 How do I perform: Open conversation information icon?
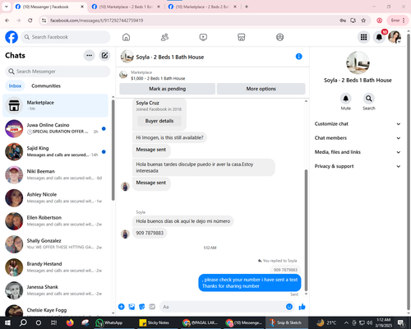[x=298, y=57]
